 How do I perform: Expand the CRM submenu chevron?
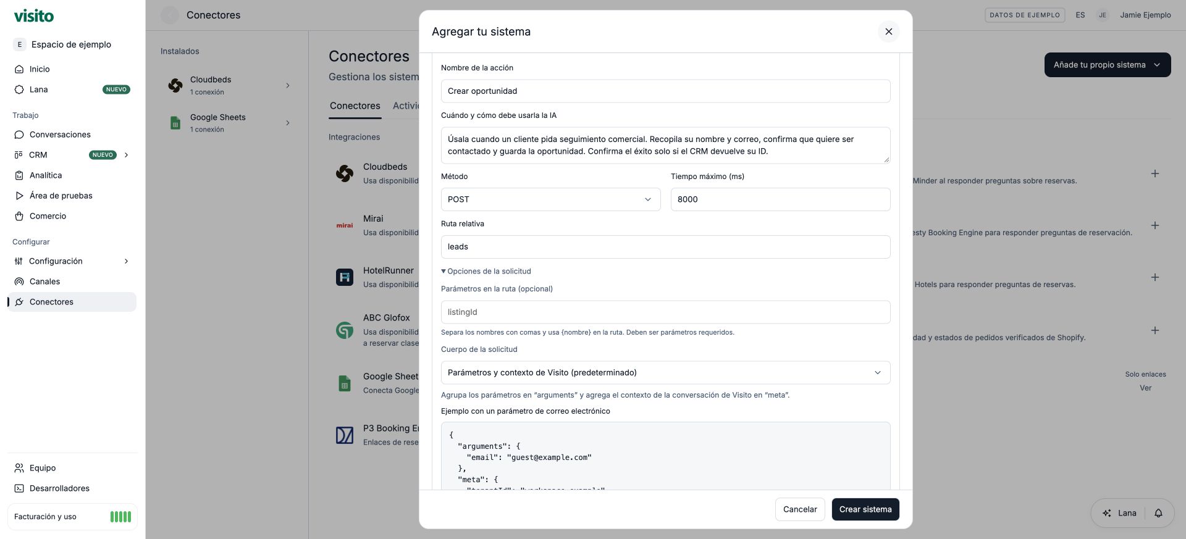pyautogui.click(x=126, y=155)
